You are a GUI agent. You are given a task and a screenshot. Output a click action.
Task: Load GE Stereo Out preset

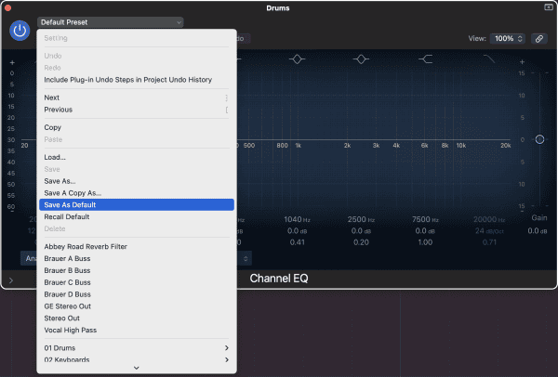137,305
